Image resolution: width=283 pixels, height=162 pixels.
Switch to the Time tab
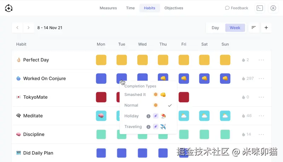click(x=130, y=8)
